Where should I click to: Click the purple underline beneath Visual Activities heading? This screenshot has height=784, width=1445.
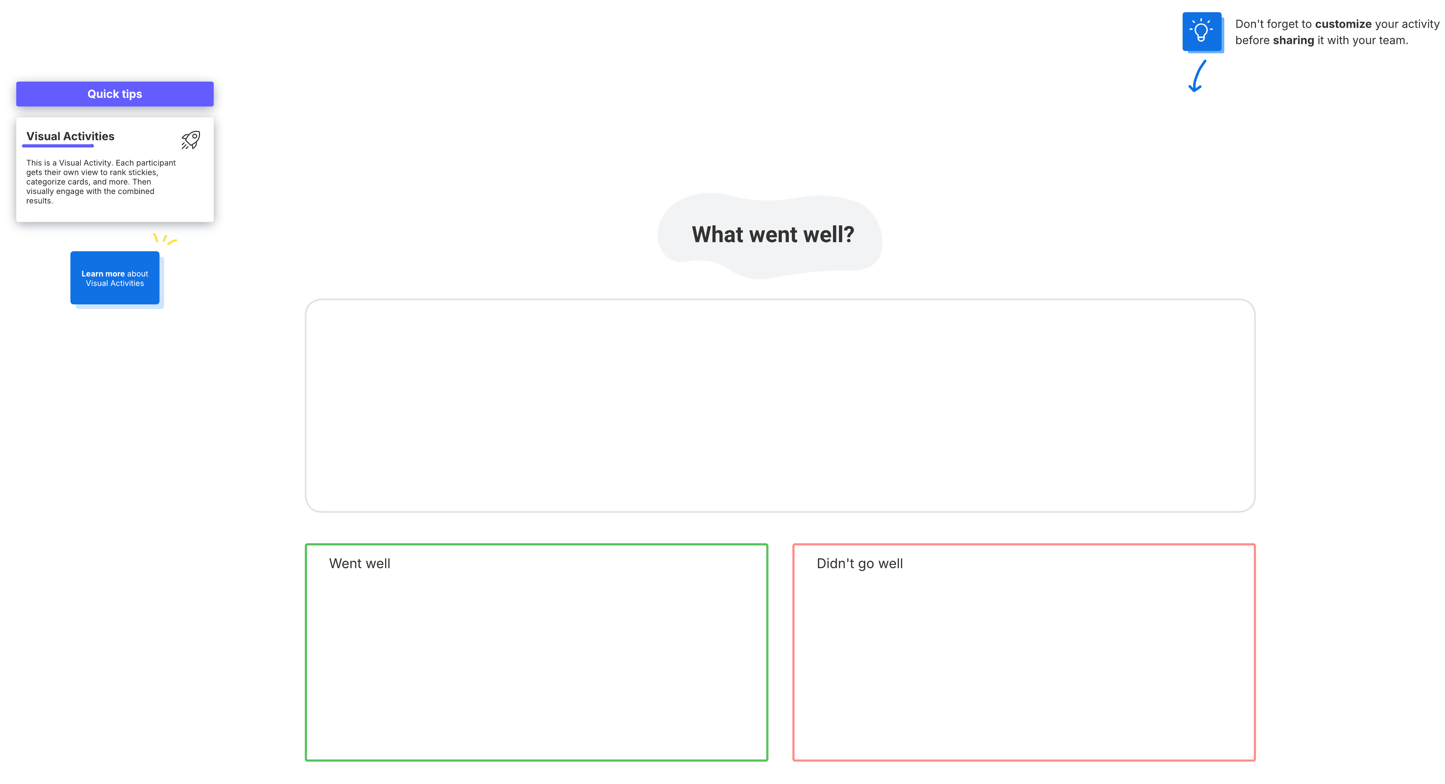[x=58, y=146]
